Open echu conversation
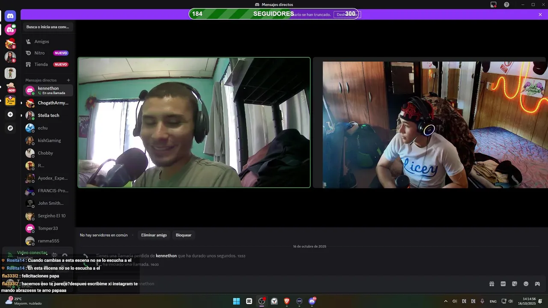The image size is (548, 308). pyautogui.click(x=48, y=128)
